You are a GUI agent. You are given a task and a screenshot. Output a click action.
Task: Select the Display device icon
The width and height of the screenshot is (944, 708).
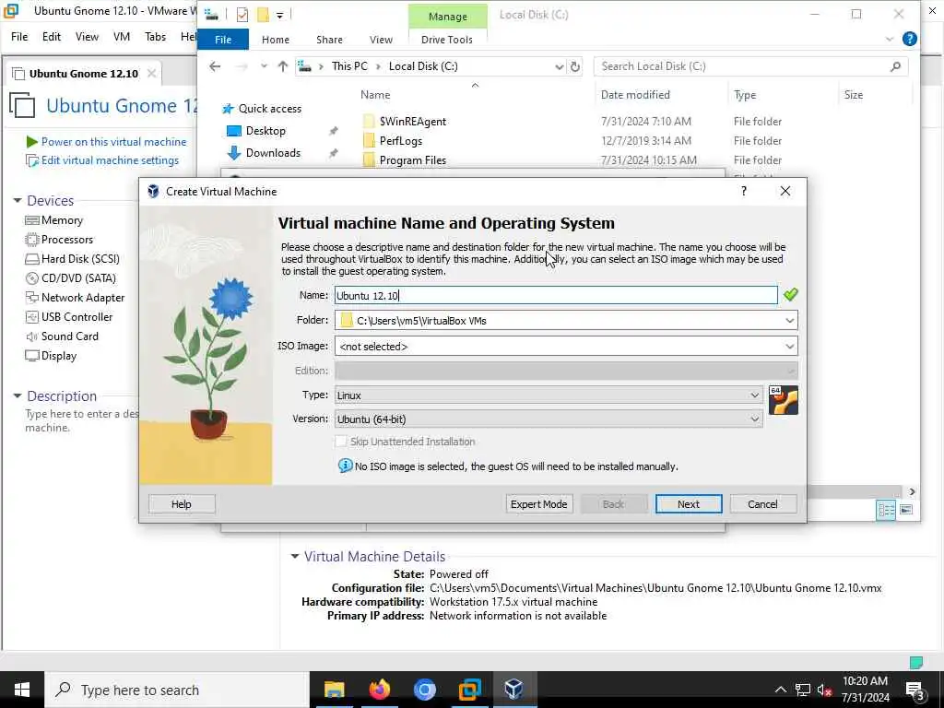pyautogui.click(x=32, y=356)
